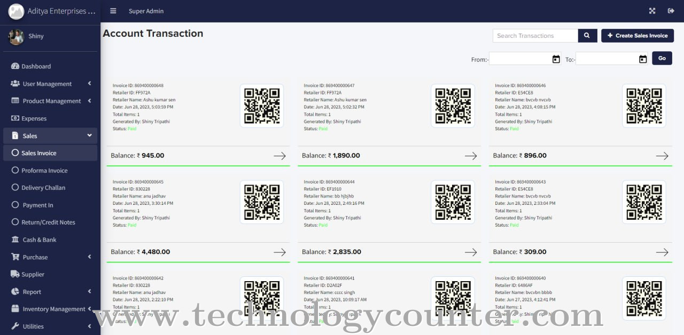Click the Expenses money icon
684x335 pixels.
tap(15, 118)
